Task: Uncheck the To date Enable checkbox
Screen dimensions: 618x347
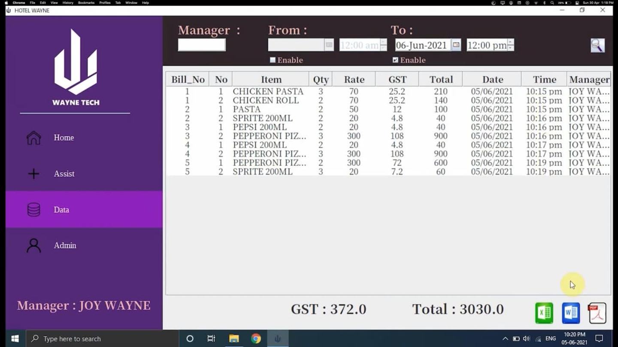Action: click(x=395, y=60)
